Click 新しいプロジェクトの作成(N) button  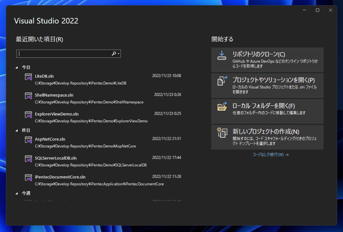pos(268,137)
